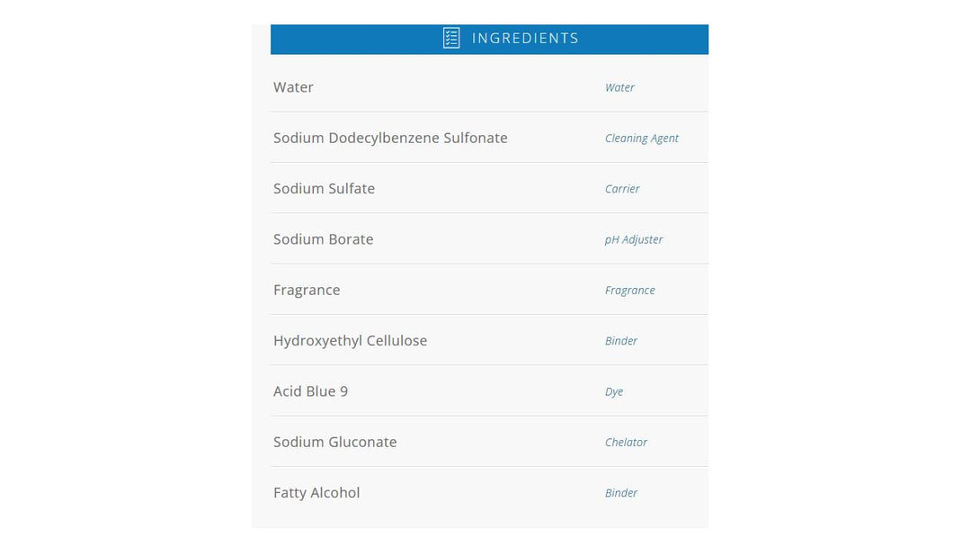Open the Fatty Alcohol entry
Image resolution: width=971 pixels, height=556 pixels.
(316, 492)
